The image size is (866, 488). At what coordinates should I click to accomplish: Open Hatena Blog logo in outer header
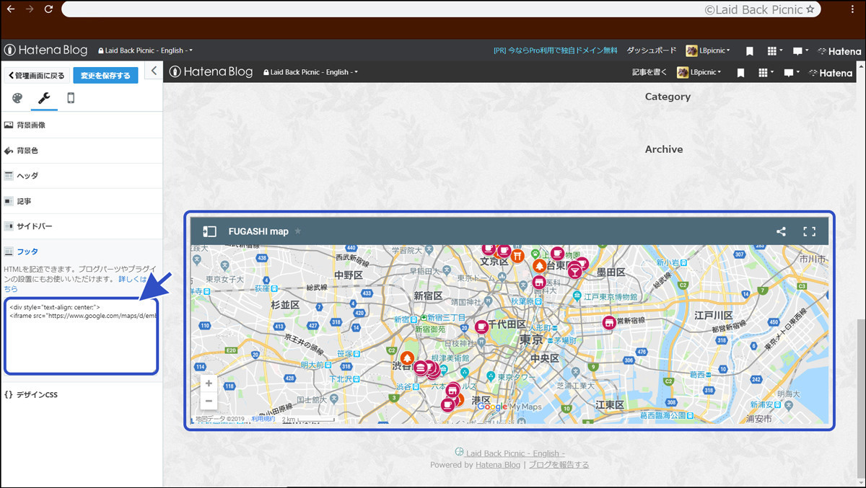tap(45, 50)
